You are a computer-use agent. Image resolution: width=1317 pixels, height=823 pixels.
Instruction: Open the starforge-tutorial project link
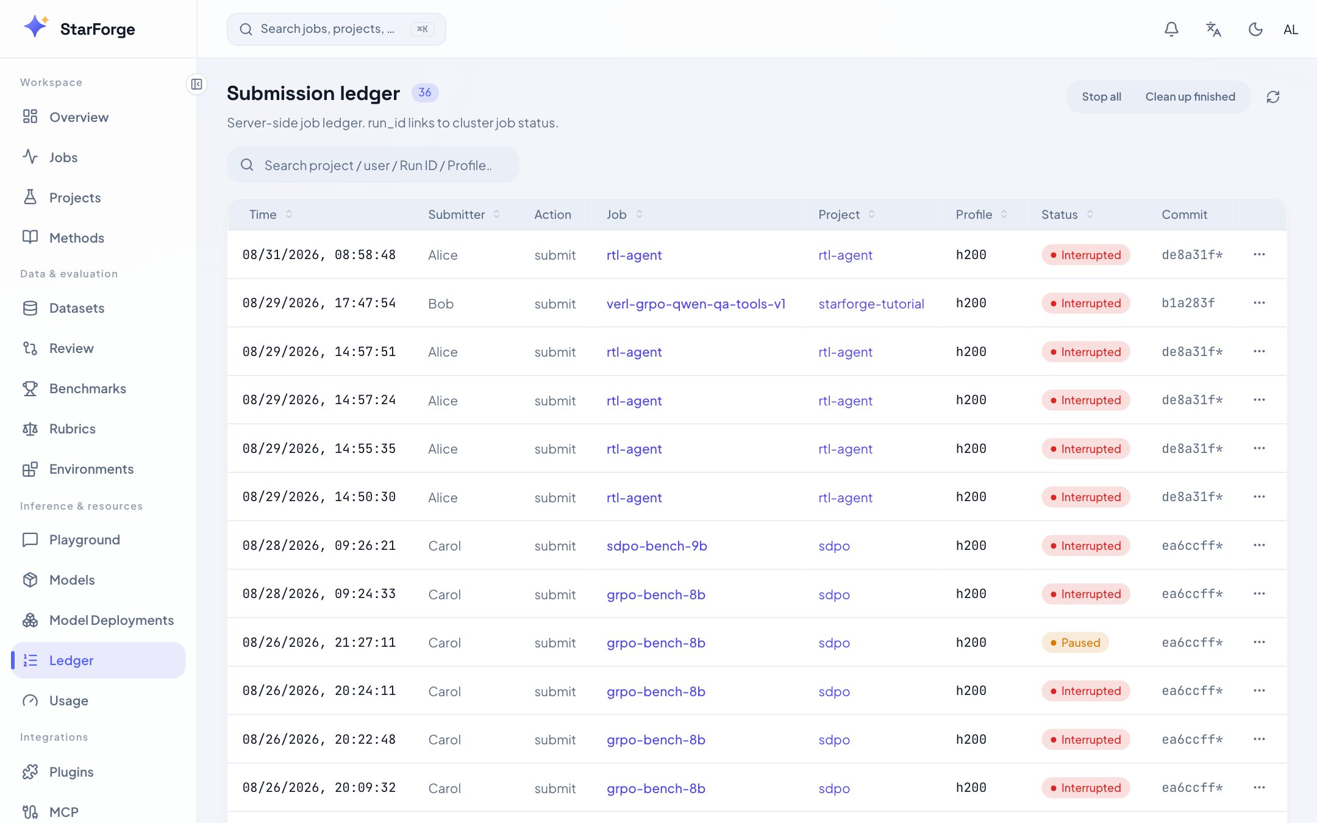[871, 304]
